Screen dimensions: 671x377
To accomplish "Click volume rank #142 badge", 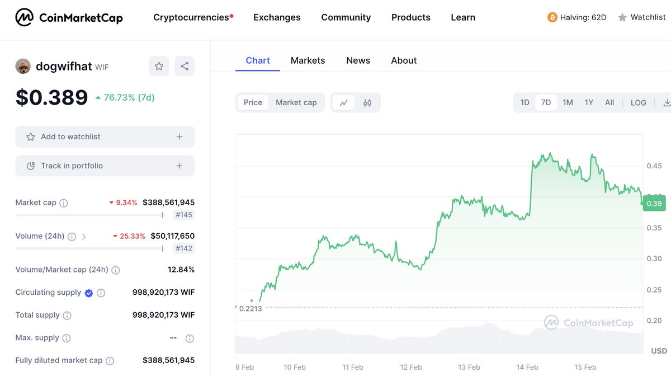I will (x=184, y=248).
